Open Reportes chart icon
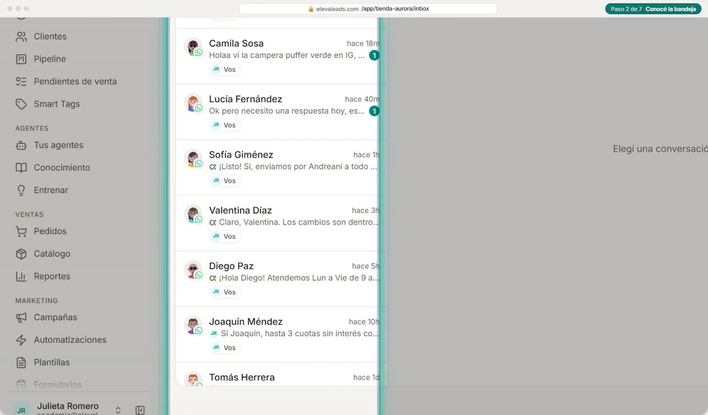The image size is (708, 415). point(21,276)
